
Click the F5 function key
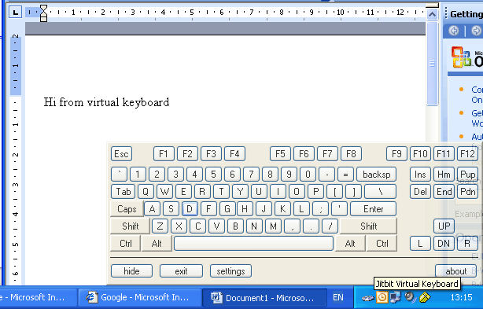pos(280,154)
